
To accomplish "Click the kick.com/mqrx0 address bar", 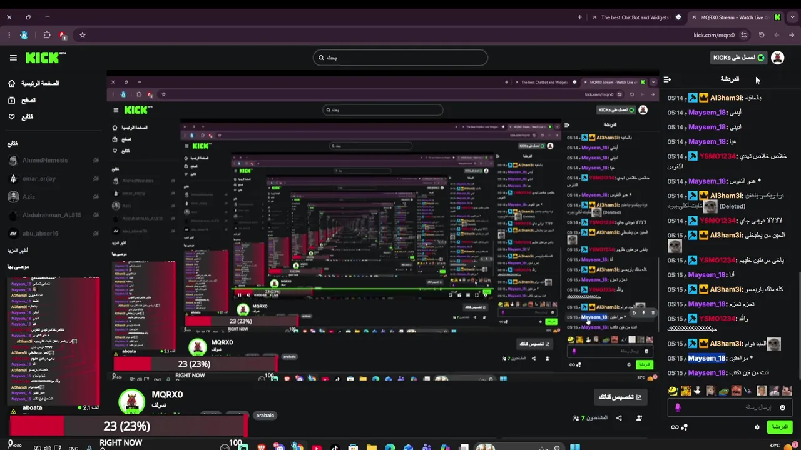I will click(714, 35).
